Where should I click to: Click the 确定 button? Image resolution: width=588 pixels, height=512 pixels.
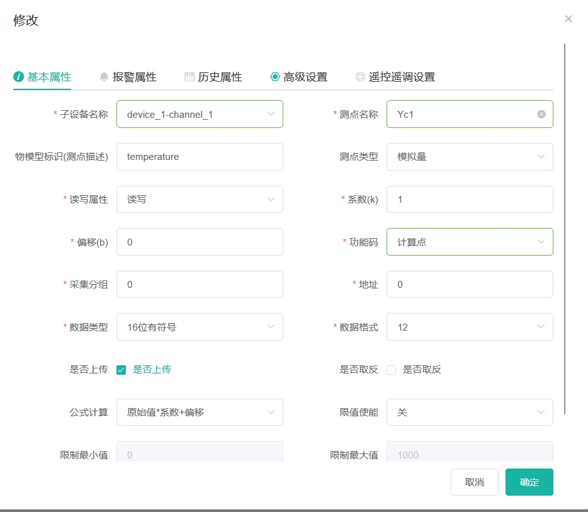(x=529, y=482)
